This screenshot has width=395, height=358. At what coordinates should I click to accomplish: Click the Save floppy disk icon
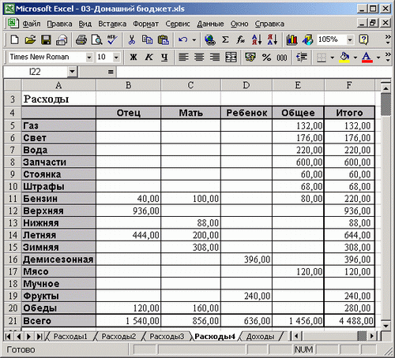click(46, 40)
